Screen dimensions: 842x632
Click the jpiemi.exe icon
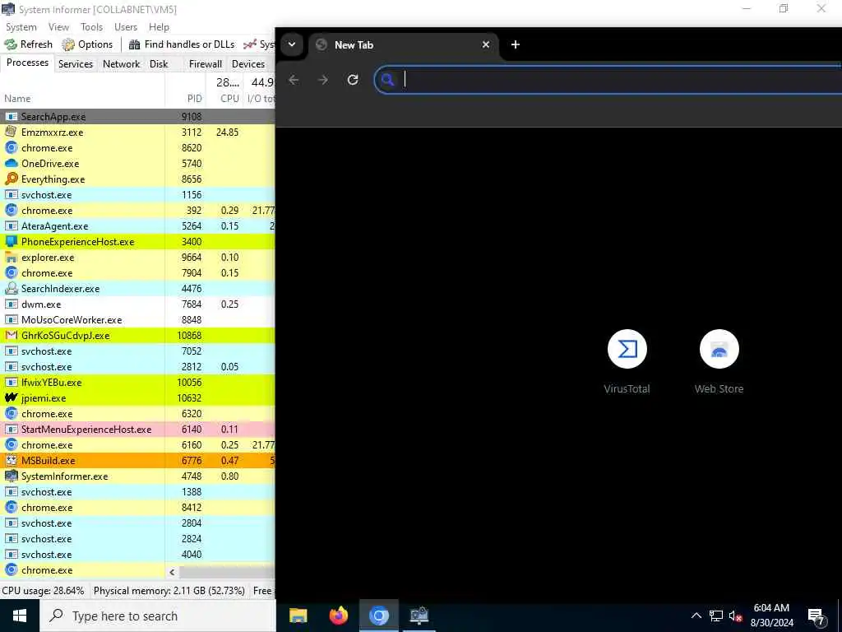pos(11,397)
